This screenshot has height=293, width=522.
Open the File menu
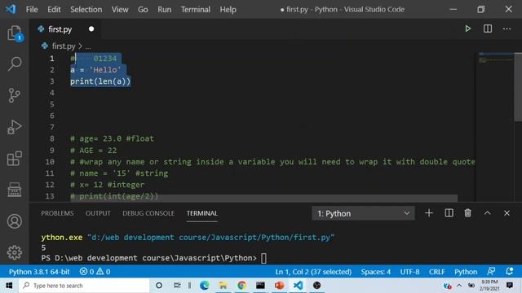click(32, 9)
